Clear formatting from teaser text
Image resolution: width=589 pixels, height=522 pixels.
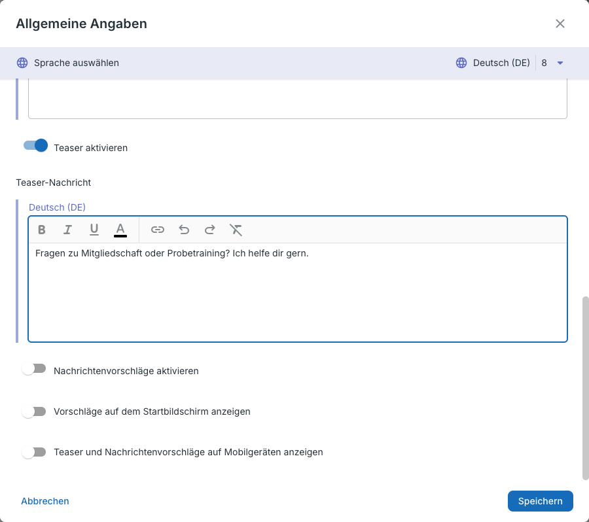click(x=236, y=230)
